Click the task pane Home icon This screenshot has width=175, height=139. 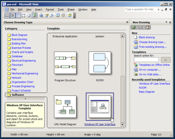pyautogui.click(x=147, y=27)
